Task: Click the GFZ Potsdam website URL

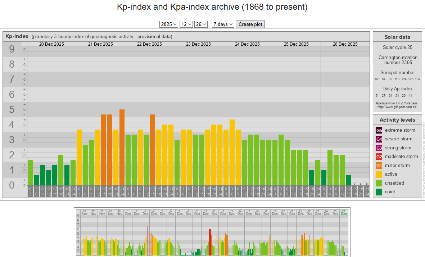Action: pos(397,107)
